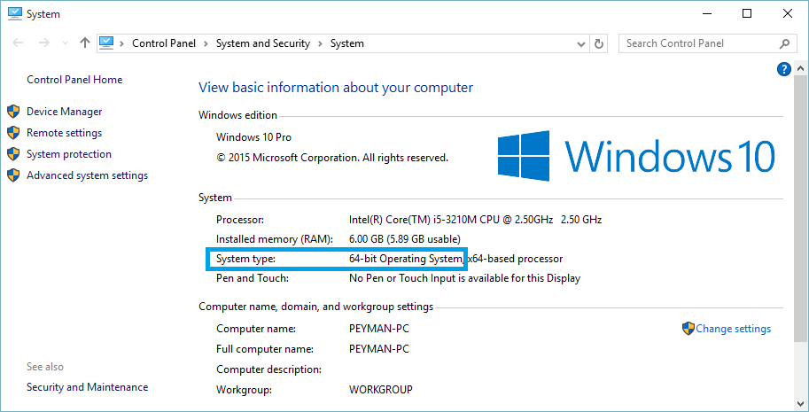Expand chevron after System and Security

320,43
